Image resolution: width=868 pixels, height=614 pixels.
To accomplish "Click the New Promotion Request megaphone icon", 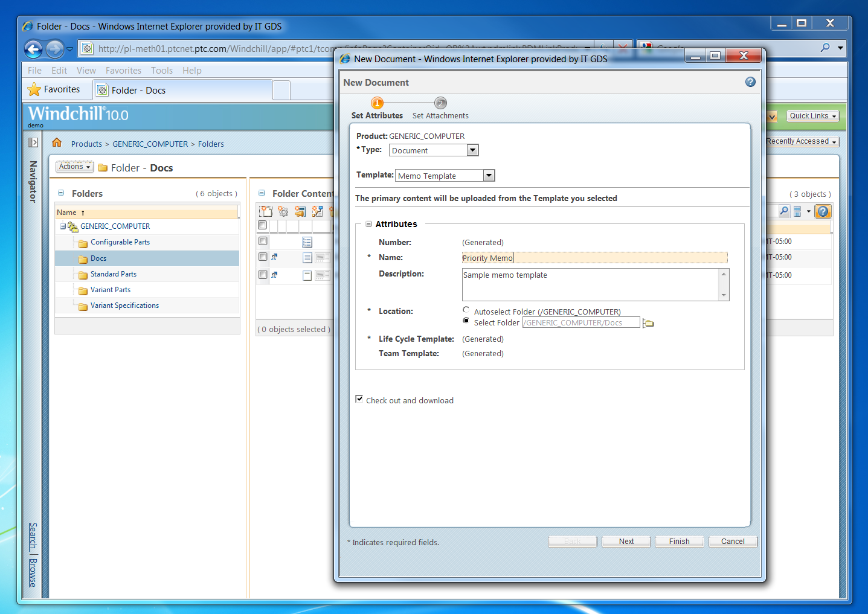I will click(x=300, y=211).
